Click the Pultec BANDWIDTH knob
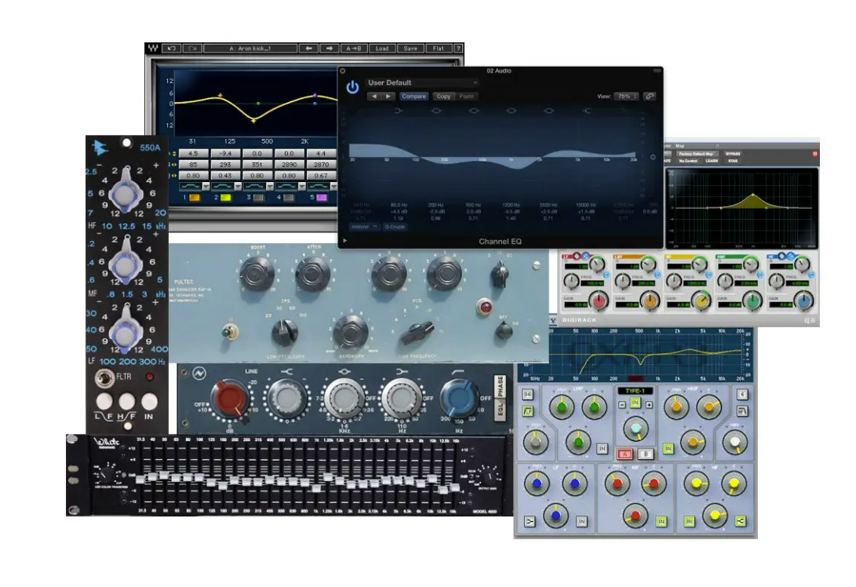The image size is (856, 587). [350, 333]
